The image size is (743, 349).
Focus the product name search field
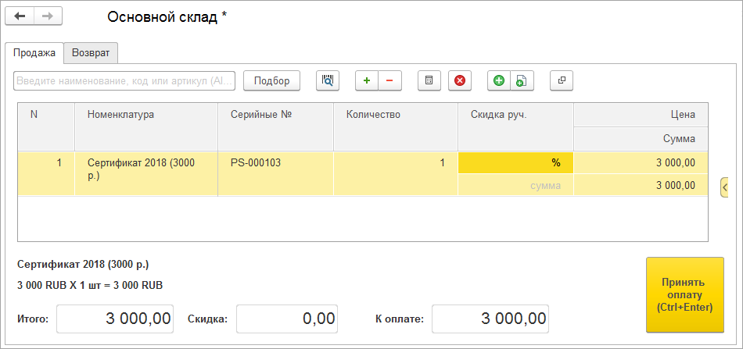click(x=124, y=80)
